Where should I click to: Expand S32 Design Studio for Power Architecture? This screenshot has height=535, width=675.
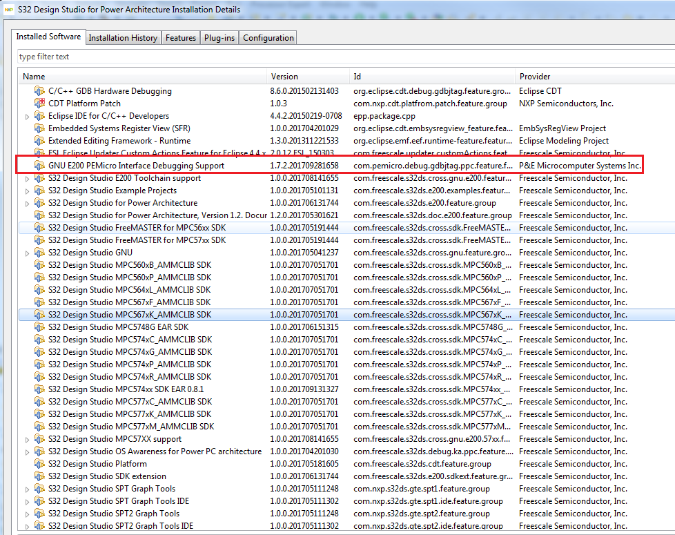pos(27,204)
